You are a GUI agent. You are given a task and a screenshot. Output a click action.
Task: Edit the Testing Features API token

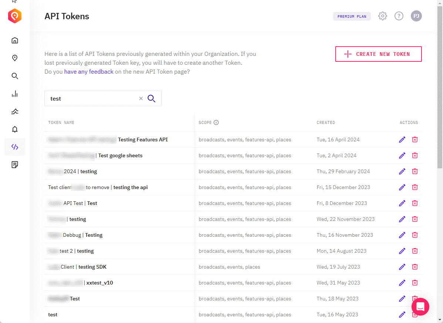[x=402, y=139]
